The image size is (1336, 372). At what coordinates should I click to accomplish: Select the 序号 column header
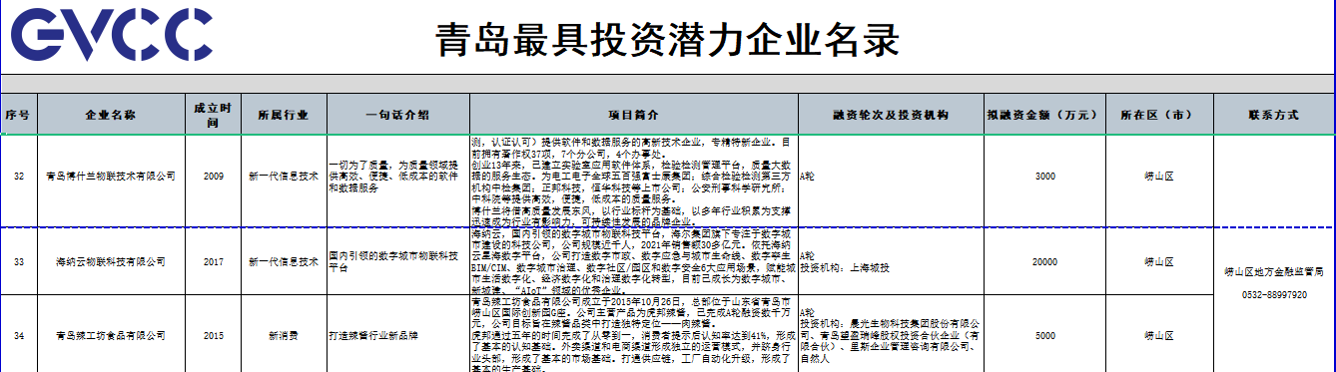(18, 115)
